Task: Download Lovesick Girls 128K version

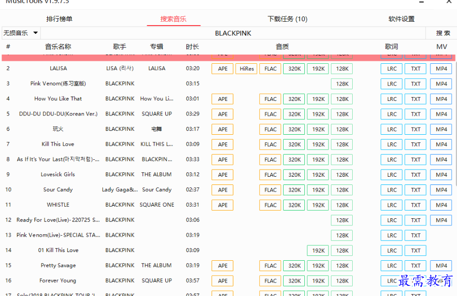Action: tap(342, 175)
